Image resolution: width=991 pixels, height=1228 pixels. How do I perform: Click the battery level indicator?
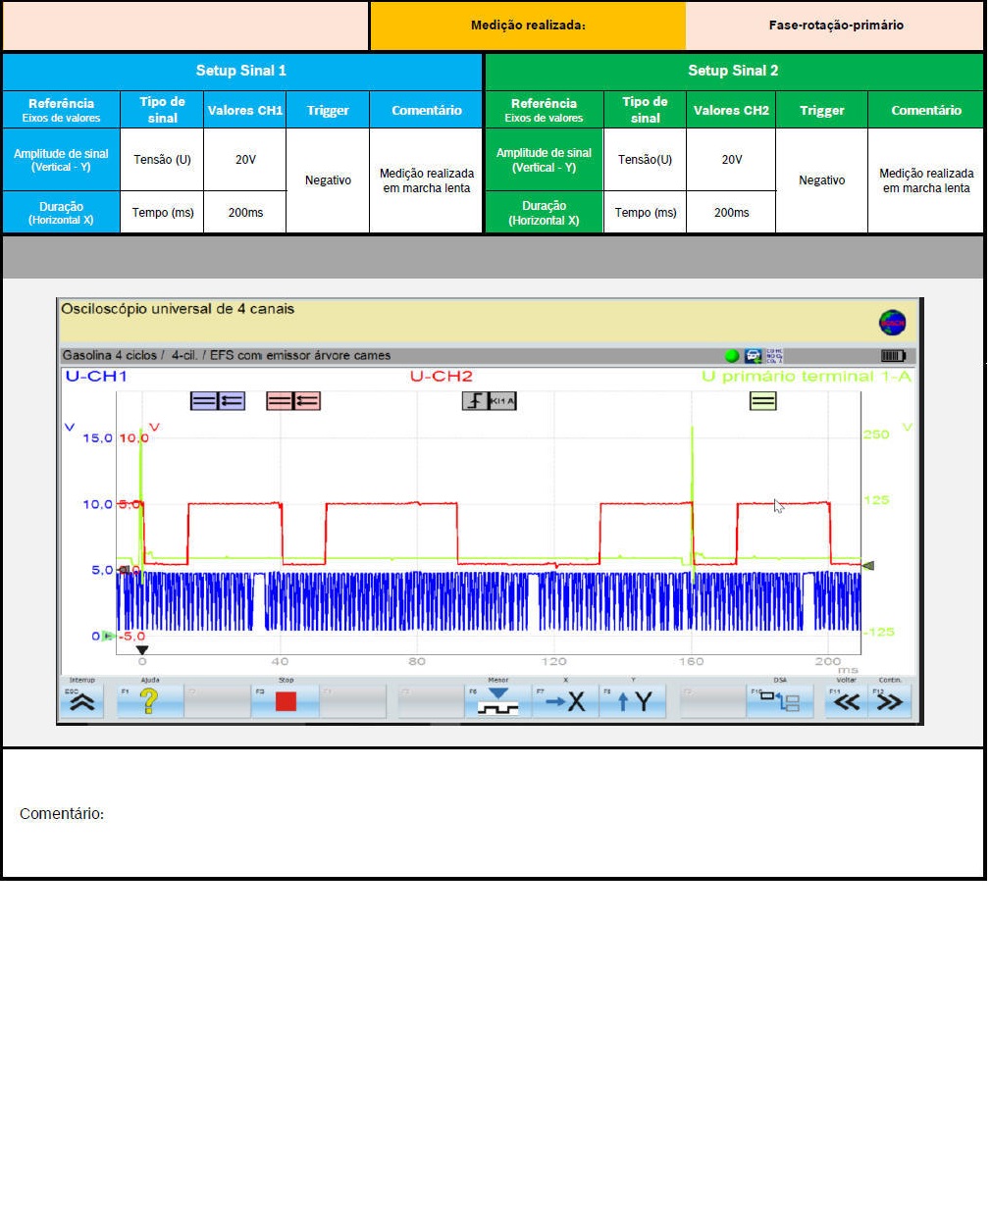pyautogui.click(x=893, y=356)
